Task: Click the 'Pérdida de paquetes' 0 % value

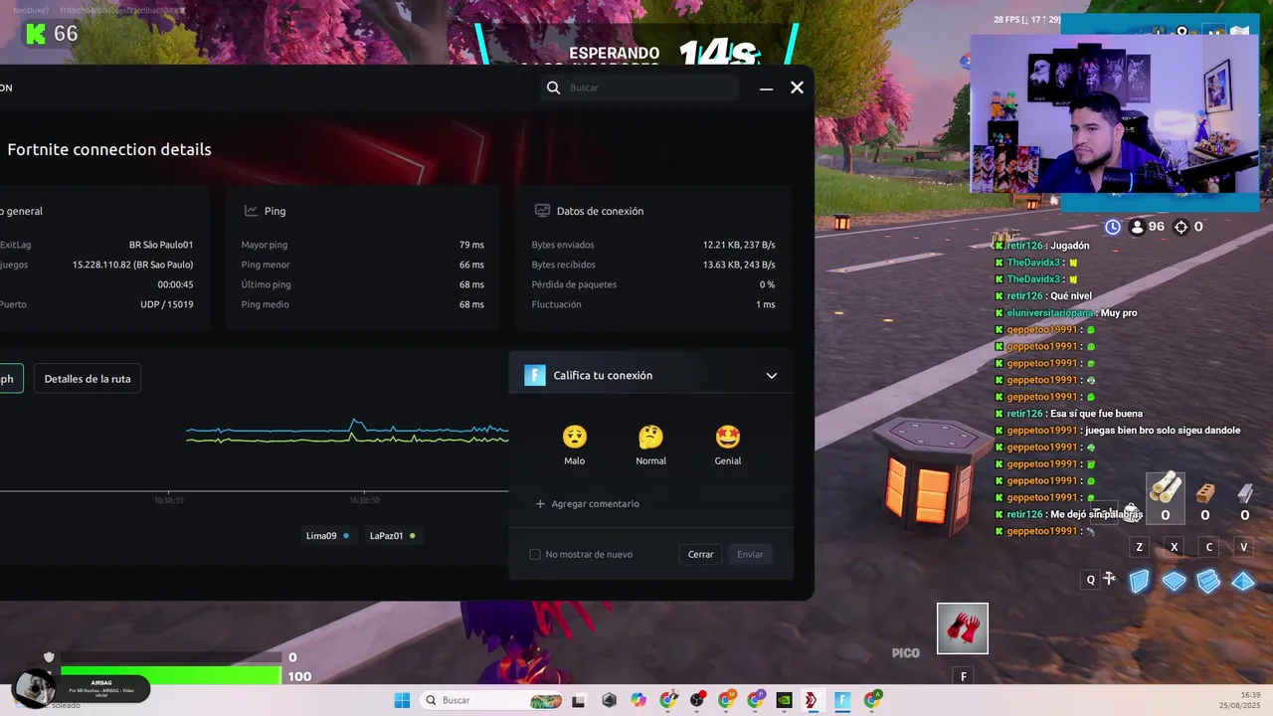Action: tap(767, 284)
